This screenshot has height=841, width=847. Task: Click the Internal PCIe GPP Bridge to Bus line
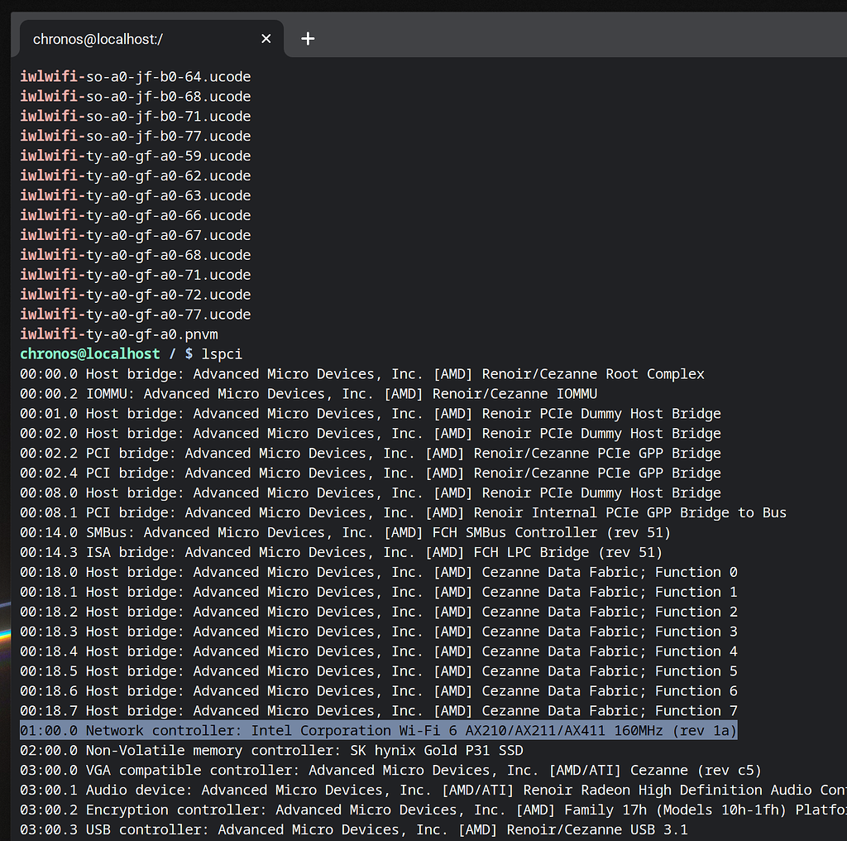(403, 513)
